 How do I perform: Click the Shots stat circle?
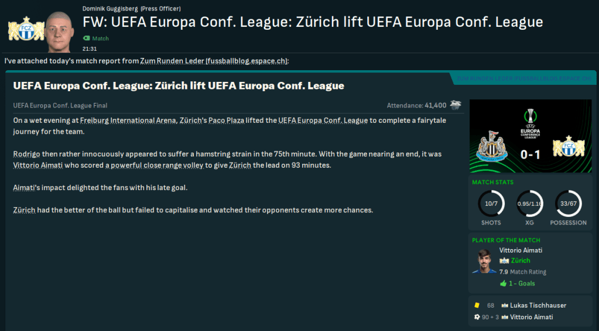pos(491,204)
